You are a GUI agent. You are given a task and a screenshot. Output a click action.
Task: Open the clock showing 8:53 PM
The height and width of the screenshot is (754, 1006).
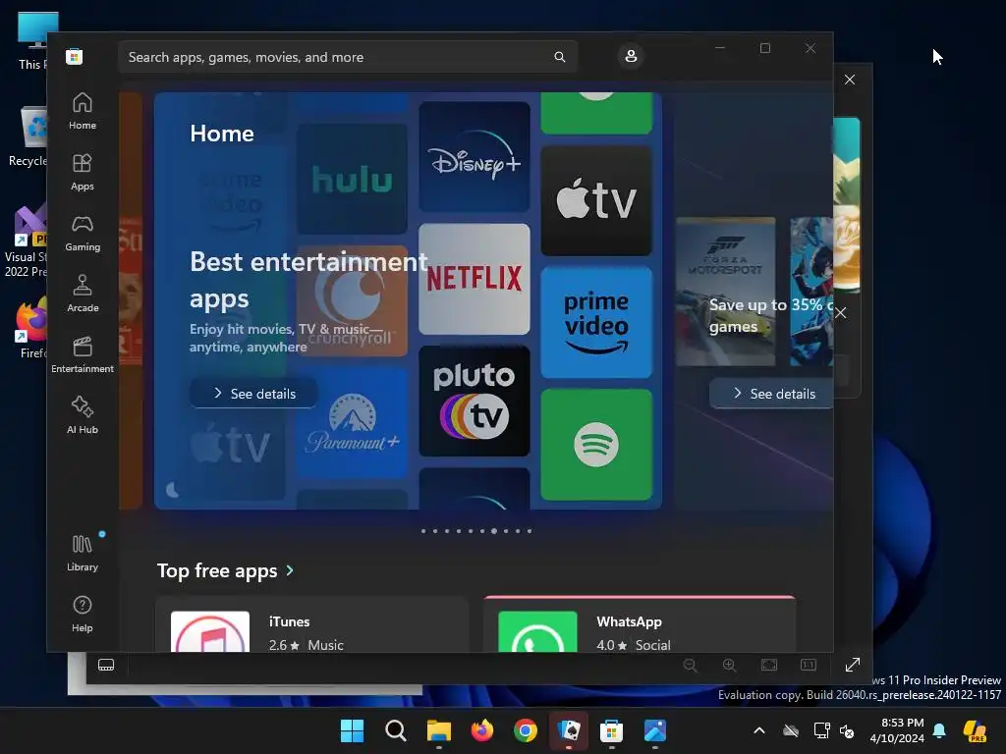click(x=896, y=730)
